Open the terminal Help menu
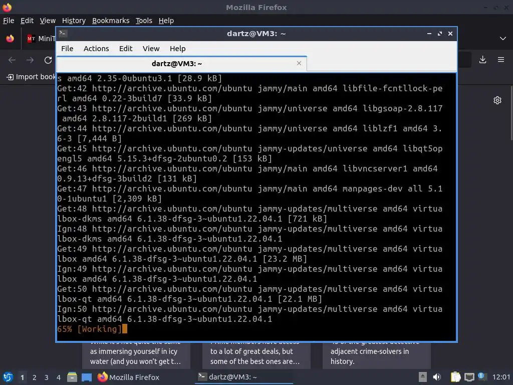This screenshot has height=385, width=513. click(x=178, y=49)
